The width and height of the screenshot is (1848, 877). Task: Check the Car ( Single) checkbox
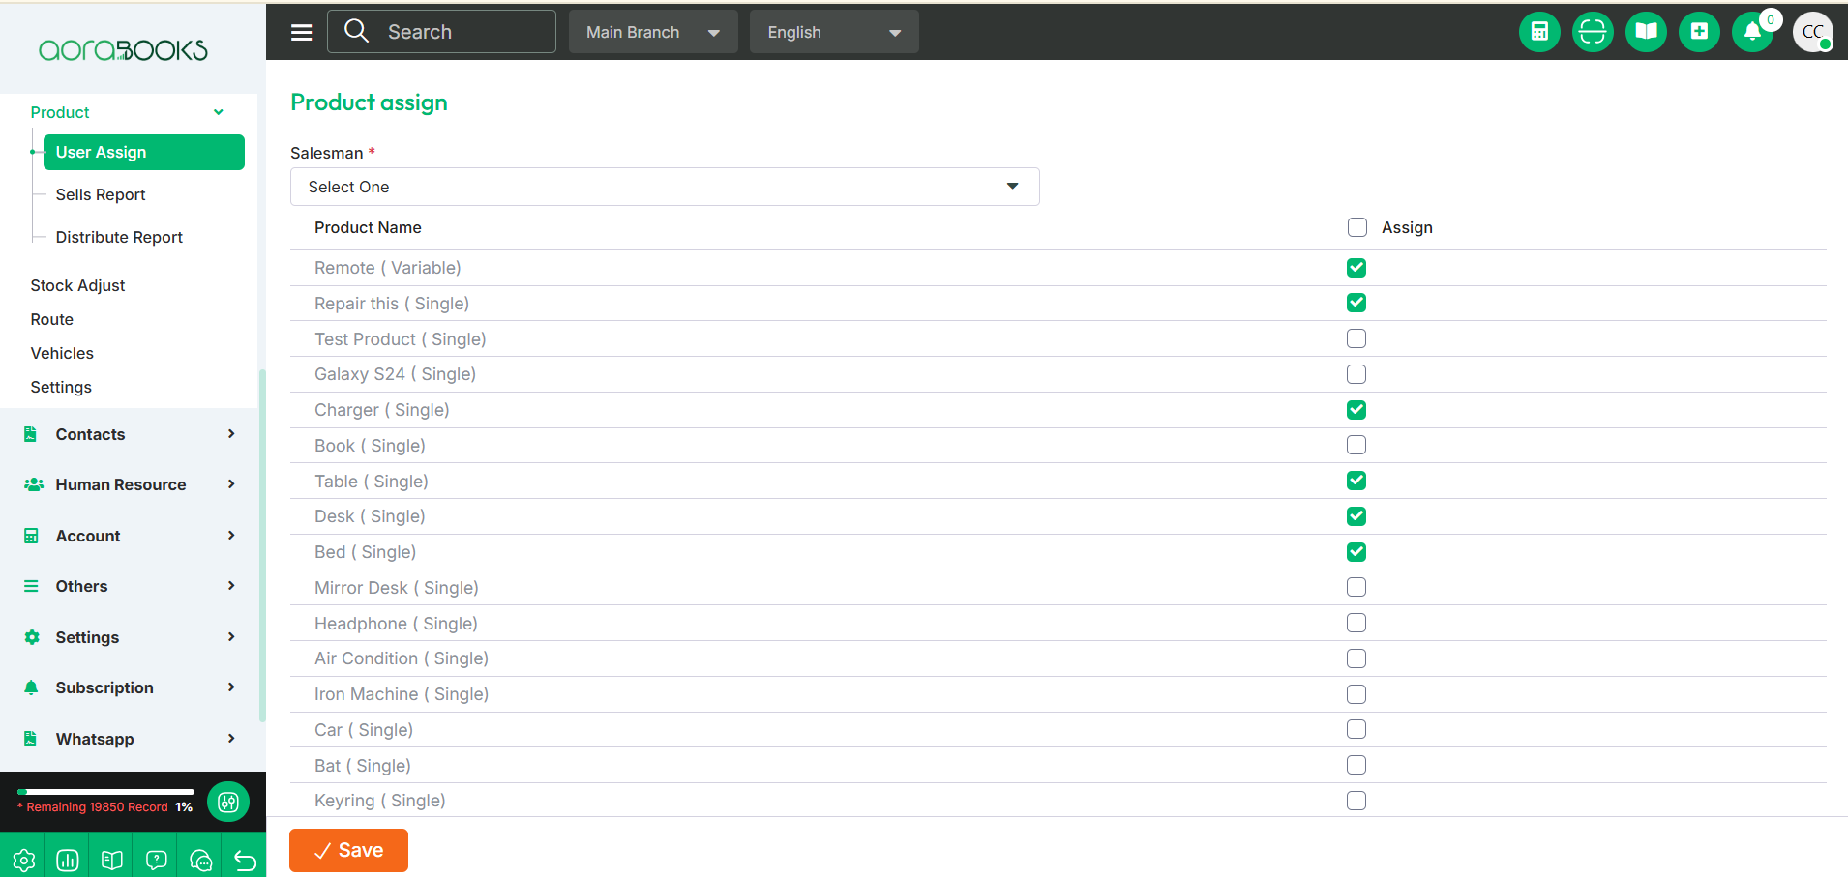click(x=1356, y=729)
